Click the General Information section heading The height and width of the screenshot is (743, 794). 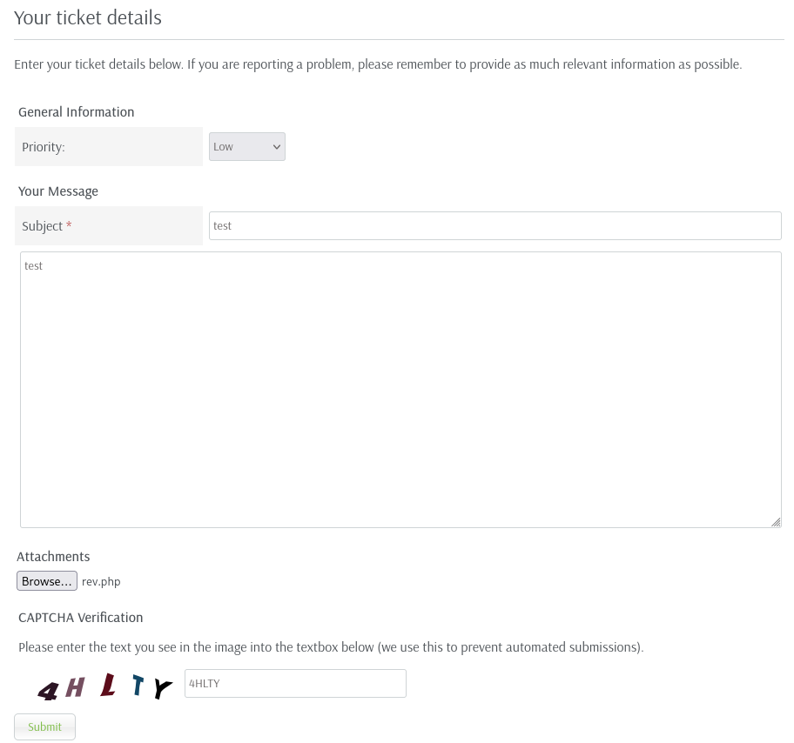77,112
